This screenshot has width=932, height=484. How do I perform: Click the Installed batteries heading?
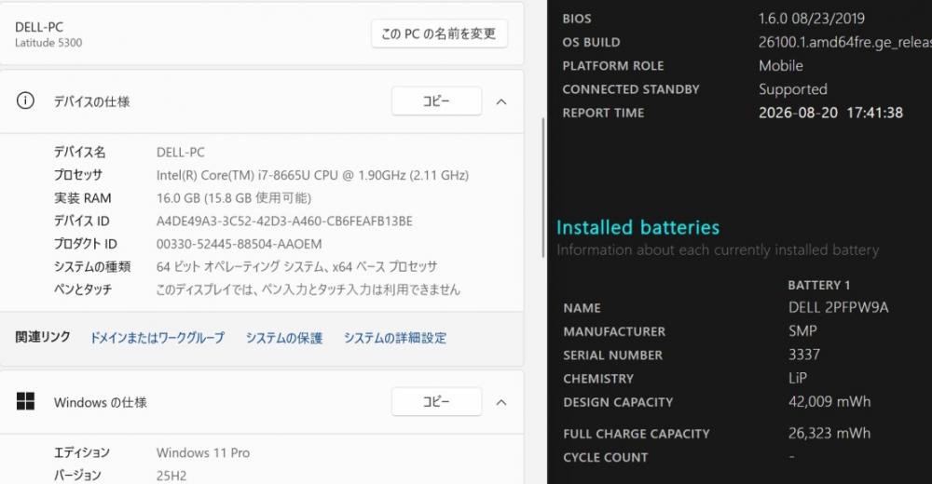(637, 227)
